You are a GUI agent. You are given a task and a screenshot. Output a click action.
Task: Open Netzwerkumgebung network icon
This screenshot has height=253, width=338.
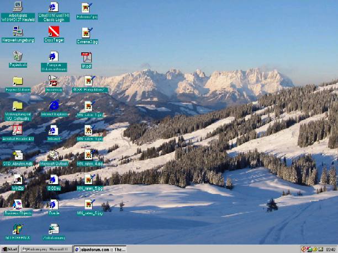click(x=18, y=31)
